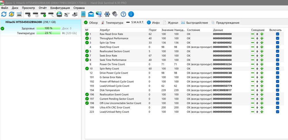
Task: Click the green plus in Raw Read Error Rate row
Action: point(262,34)
